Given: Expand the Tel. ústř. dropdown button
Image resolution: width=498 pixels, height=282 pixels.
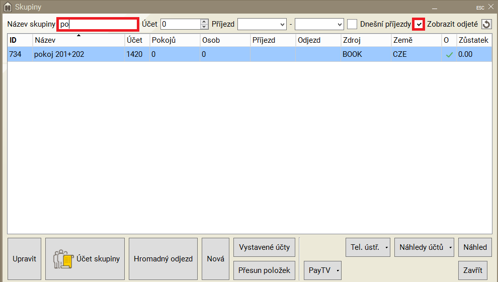Looking at the screenshot, I should click(x=368, y=247).
